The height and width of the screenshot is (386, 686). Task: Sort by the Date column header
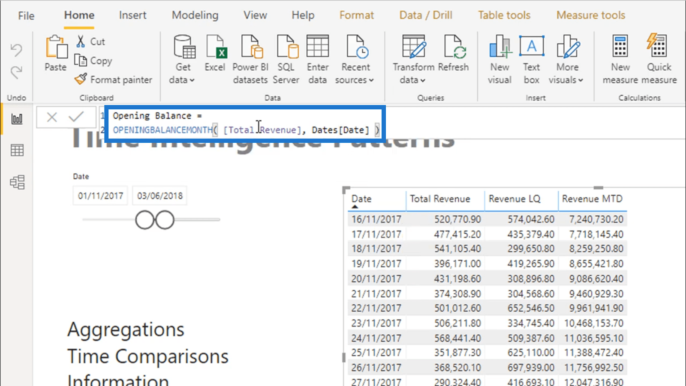click(361, 199)
